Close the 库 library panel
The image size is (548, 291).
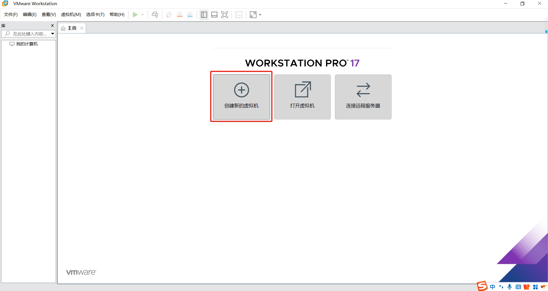pos(52,26)
